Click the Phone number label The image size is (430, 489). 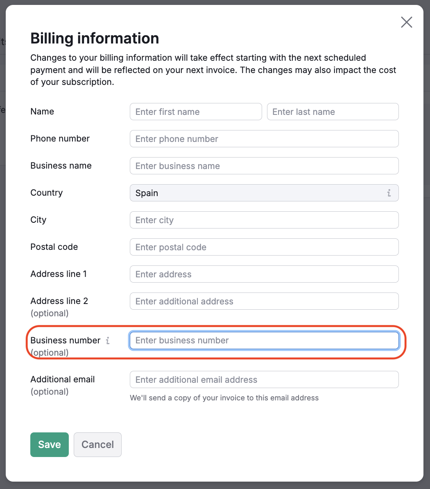click(x=60, y=139)
